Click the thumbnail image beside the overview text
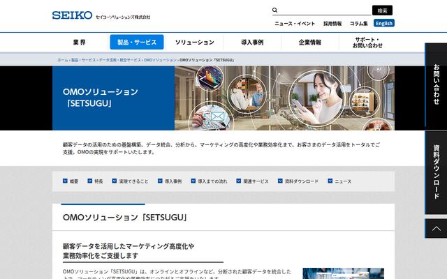This screenshot has width=447, height=279. (x=343, y=273)
